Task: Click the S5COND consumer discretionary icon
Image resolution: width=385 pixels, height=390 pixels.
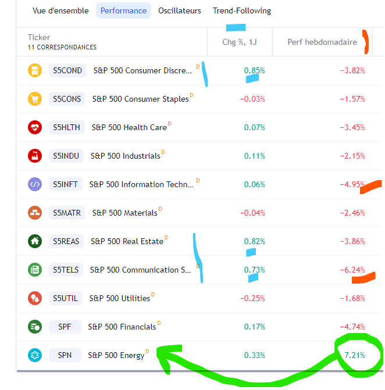Action: 35,70
